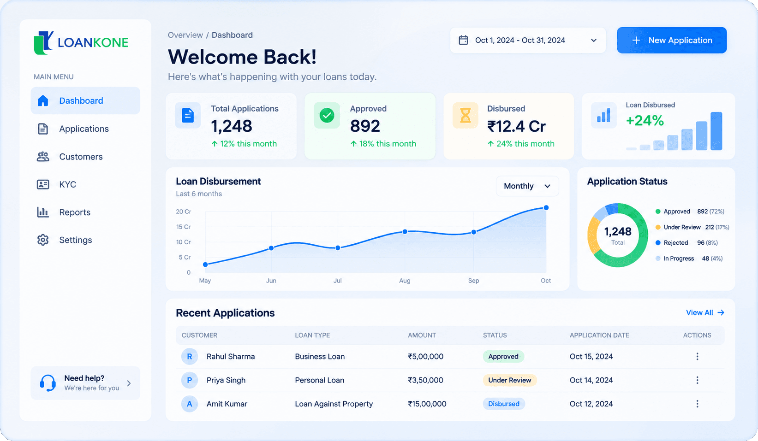This screenshot has width=758, height=441.
Task: Click the headset icon in Need help card
Action: pos(48,383)
